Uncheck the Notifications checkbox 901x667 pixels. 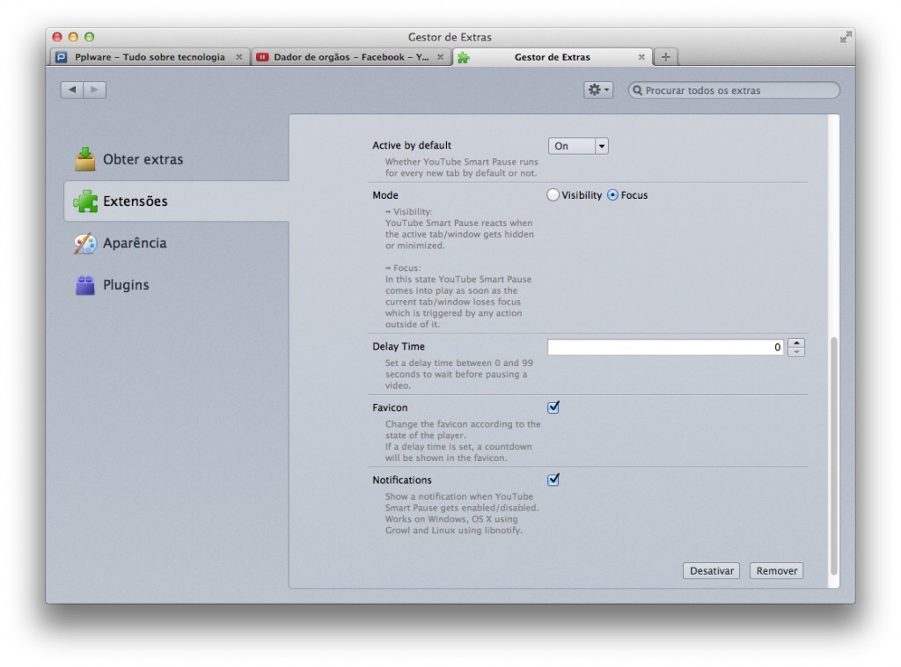[x=553, y=480]
